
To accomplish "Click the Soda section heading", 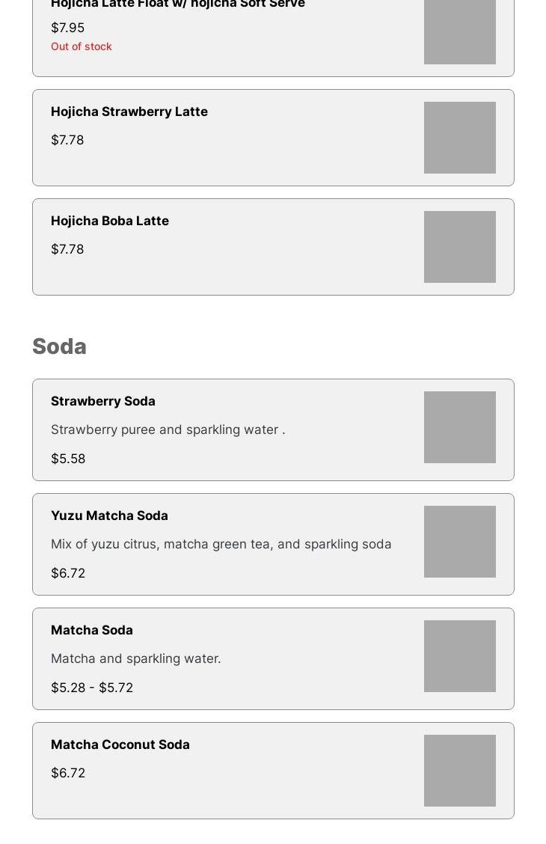I will tap(59, 346).
